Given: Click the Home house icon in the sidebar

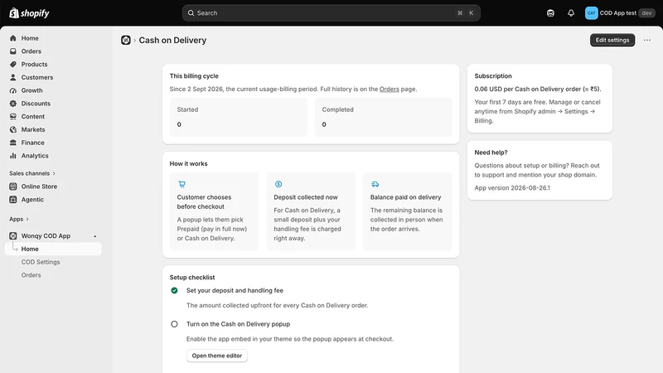Looking at the screenshot, I should (13, 38).
